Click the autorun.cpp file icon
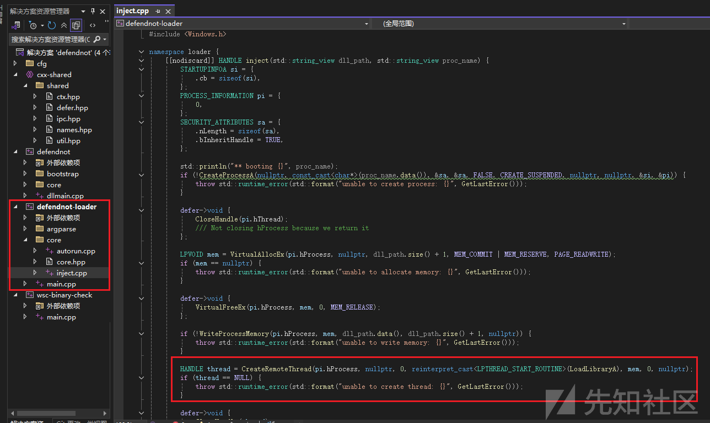 [x=50, y=251]
